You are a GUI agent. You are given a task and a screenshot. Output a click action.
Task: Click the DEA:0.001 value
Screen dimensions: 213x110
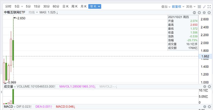point(44,106)
